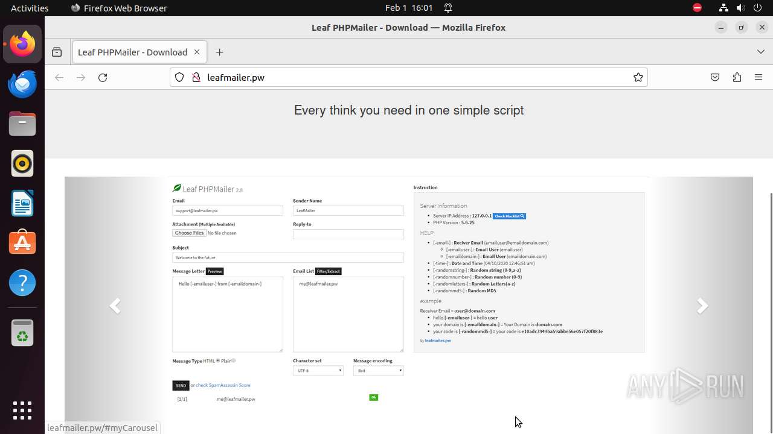Screen dimensions: 773x434
Task: Open Rhythmbox music player from dock
Action: (x=22, y=163)
